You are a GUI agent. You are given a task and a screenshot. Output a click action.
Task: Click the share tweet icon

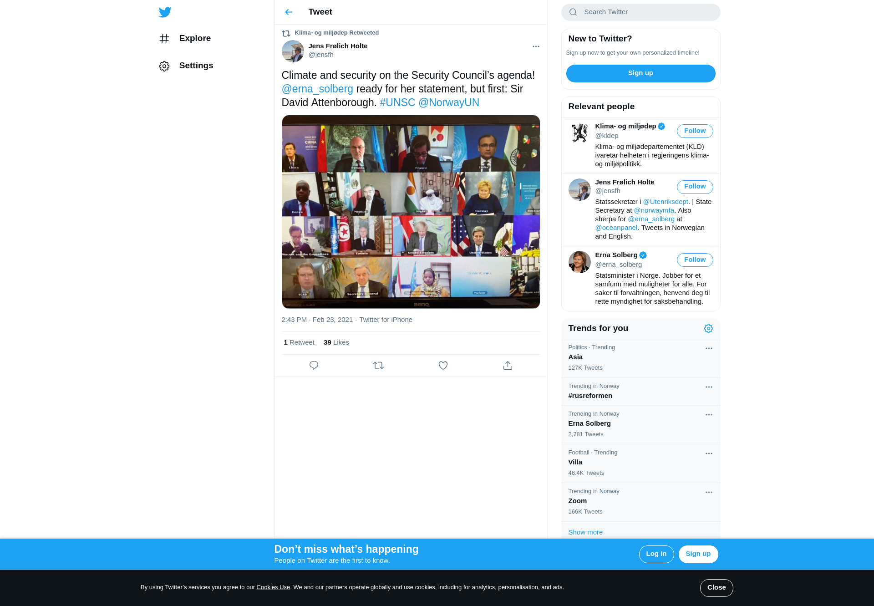coord(508,366)
